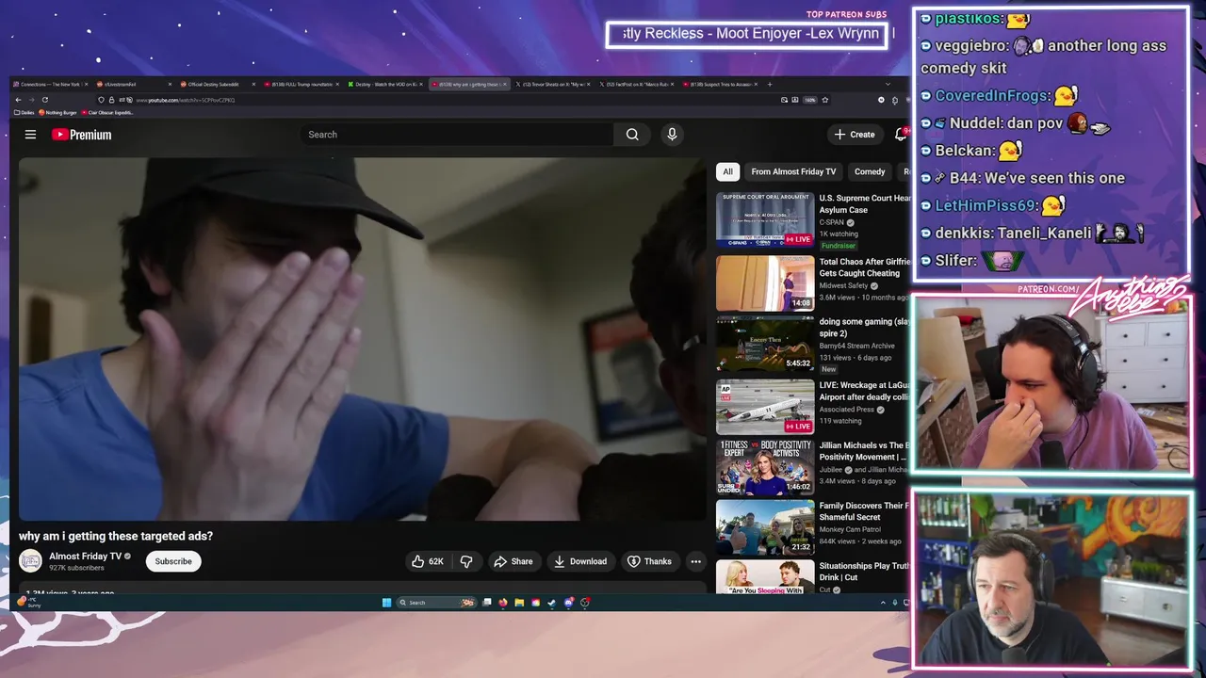
Task: Click the main video player area
Action: (x=362, y=339)
